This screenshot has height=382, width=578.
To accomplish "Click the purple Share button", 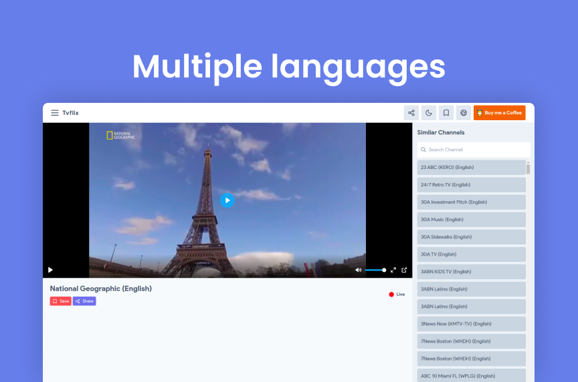I will click(84, 301).
